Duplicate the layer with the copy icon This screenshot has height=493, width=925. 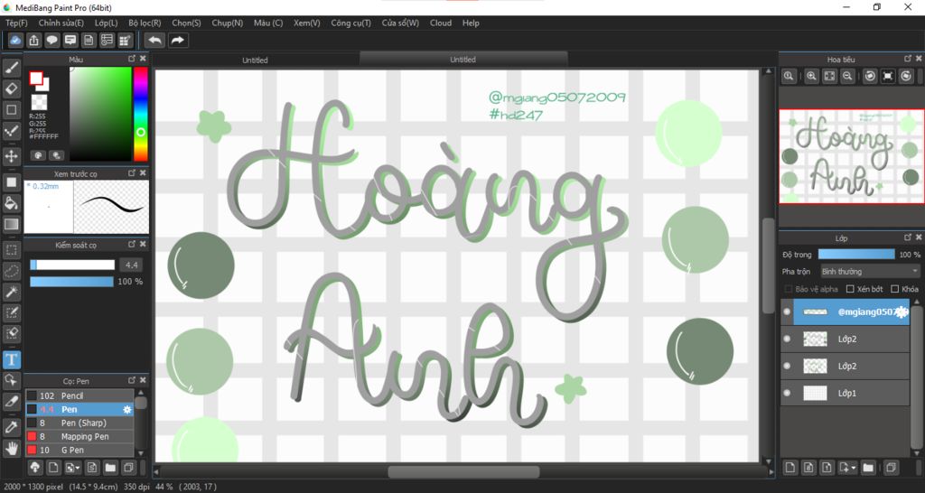892,468
